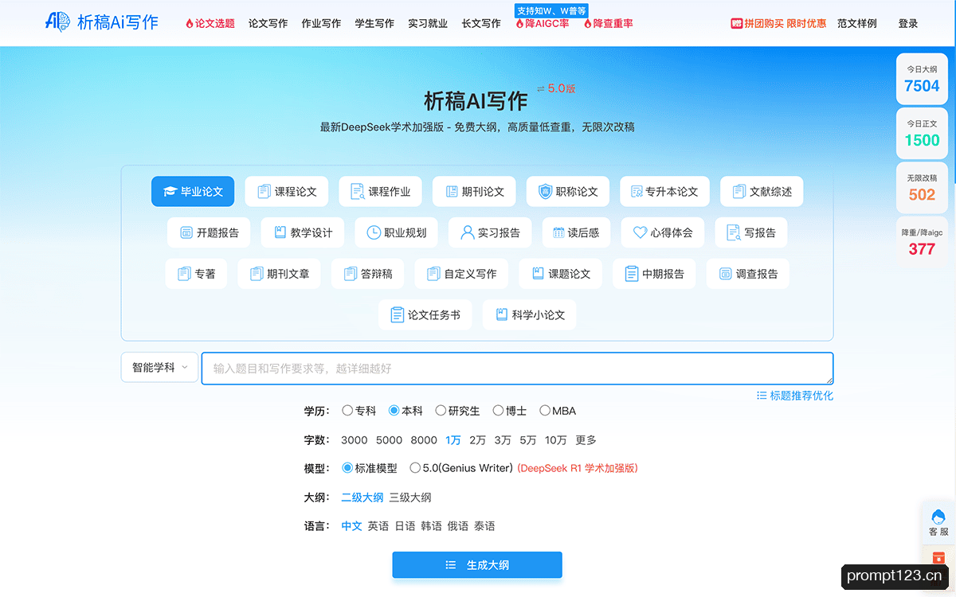Select the 科学小论文 type button
Viewport: 956px width, 597px height.
click(x=530, y=315)
